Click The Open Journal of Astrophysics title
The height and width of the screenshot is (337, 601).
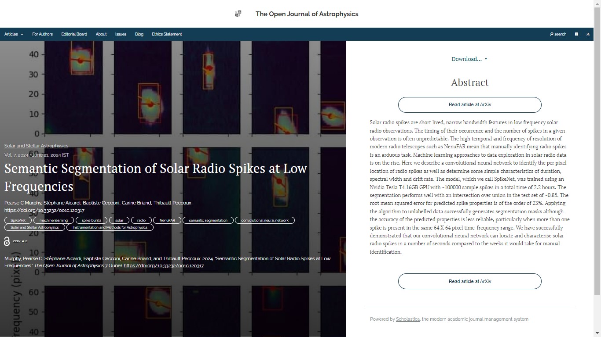pyautogui.click(x=307, y=14)
